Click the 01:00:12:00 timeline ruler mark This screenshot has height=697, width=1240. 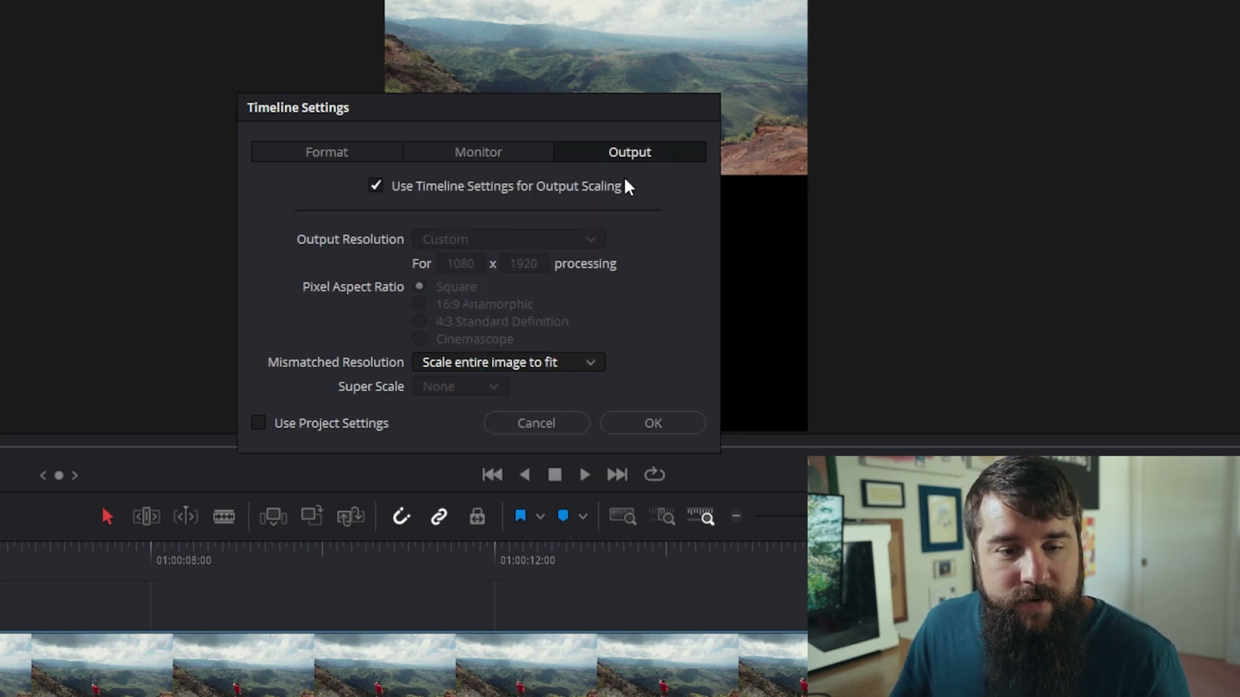[528, 560]
